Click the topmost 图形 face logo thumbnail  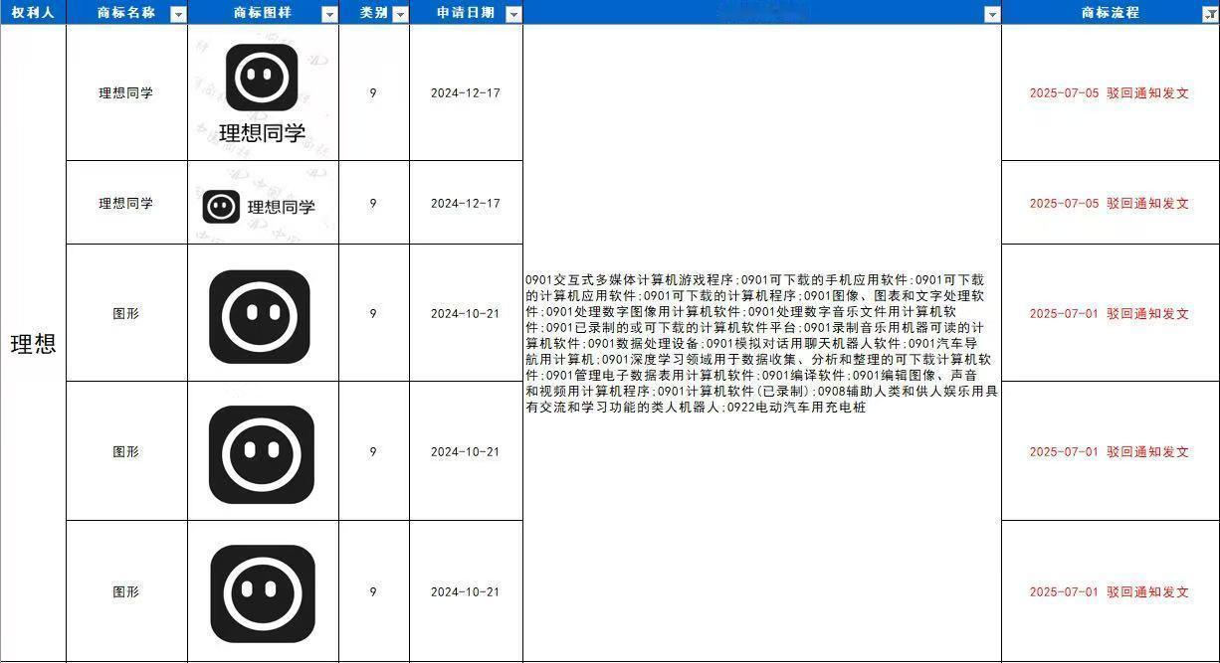[260, 316]
